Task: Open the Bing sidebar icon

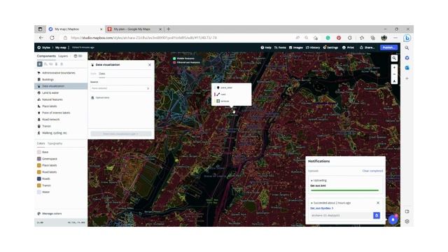Action: [407, 38]
